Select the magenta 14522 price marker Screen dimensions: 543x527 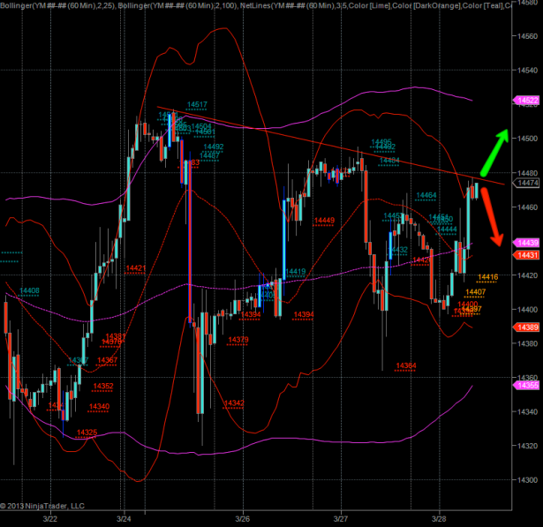tap(528, 101)
